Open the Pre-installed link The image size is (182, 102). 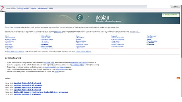pyautogui.click(x=45, y=43)
